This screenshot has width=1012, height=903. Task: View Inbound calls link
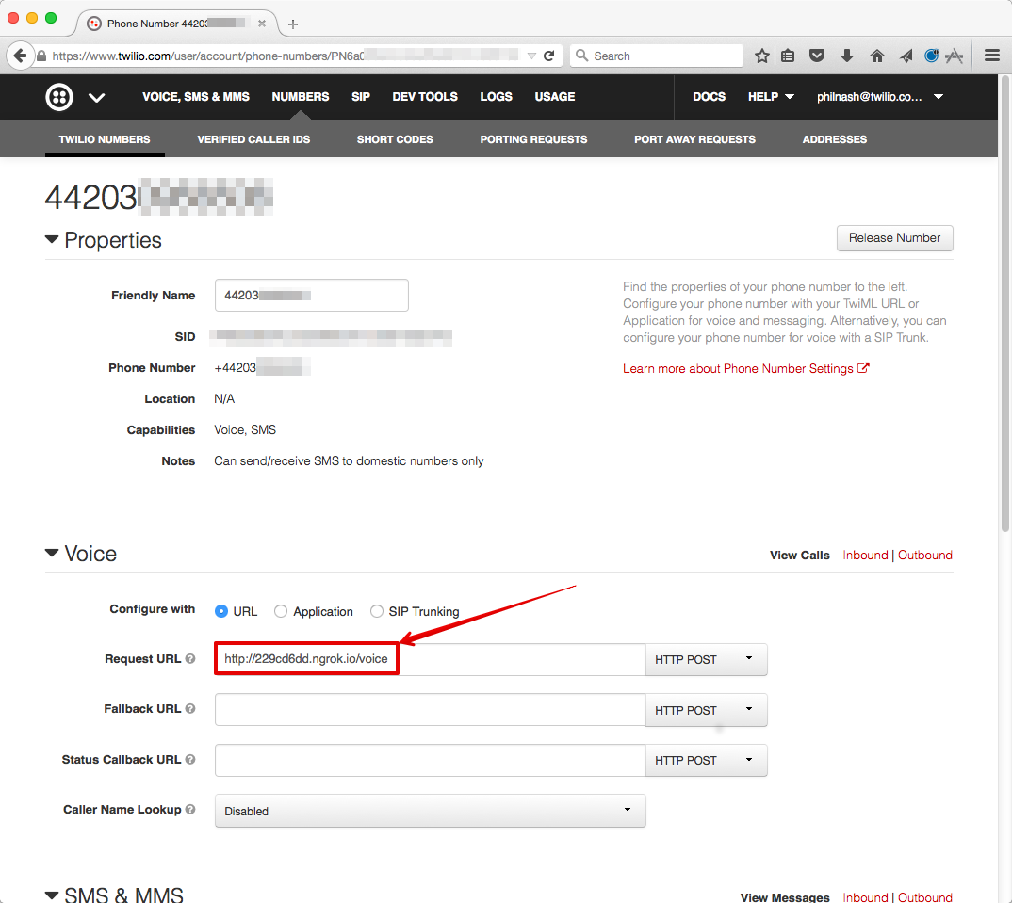(865, 555)
